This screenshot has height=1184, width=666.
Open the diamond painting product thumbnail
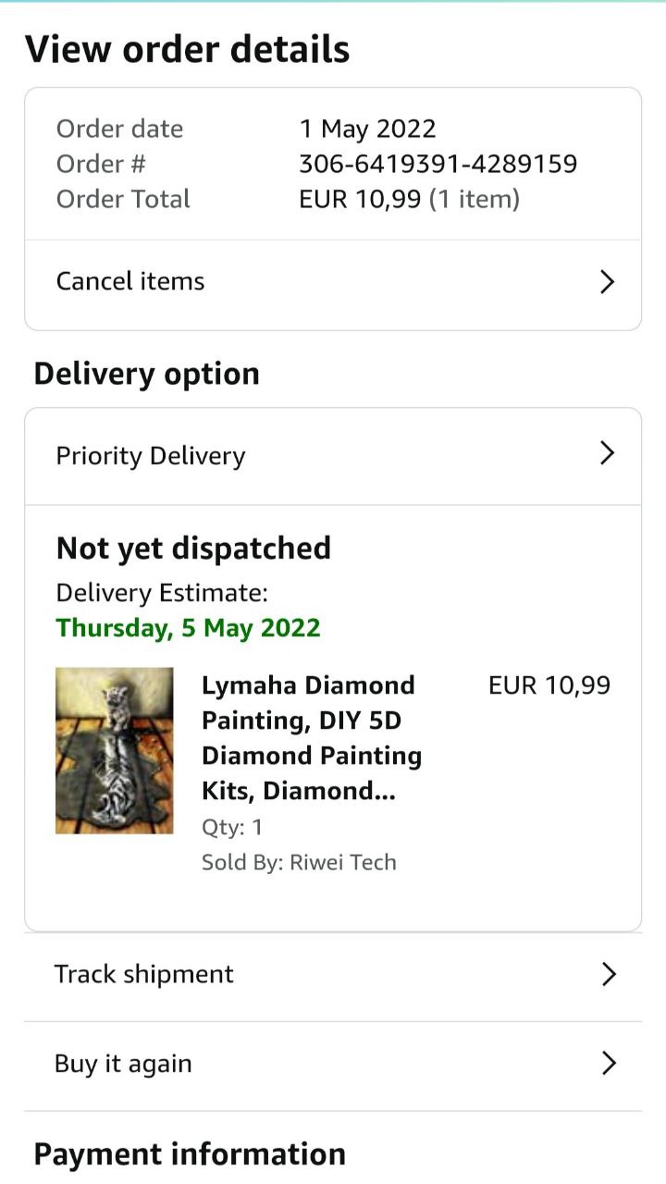pyautogui.click(x=115, y=750)
